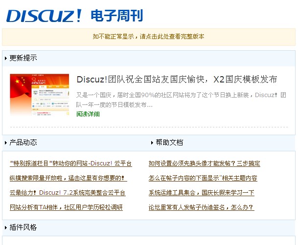Click the arrow beside 插件风格
Viewport: 299px width, 245px height.
[6, 227]
